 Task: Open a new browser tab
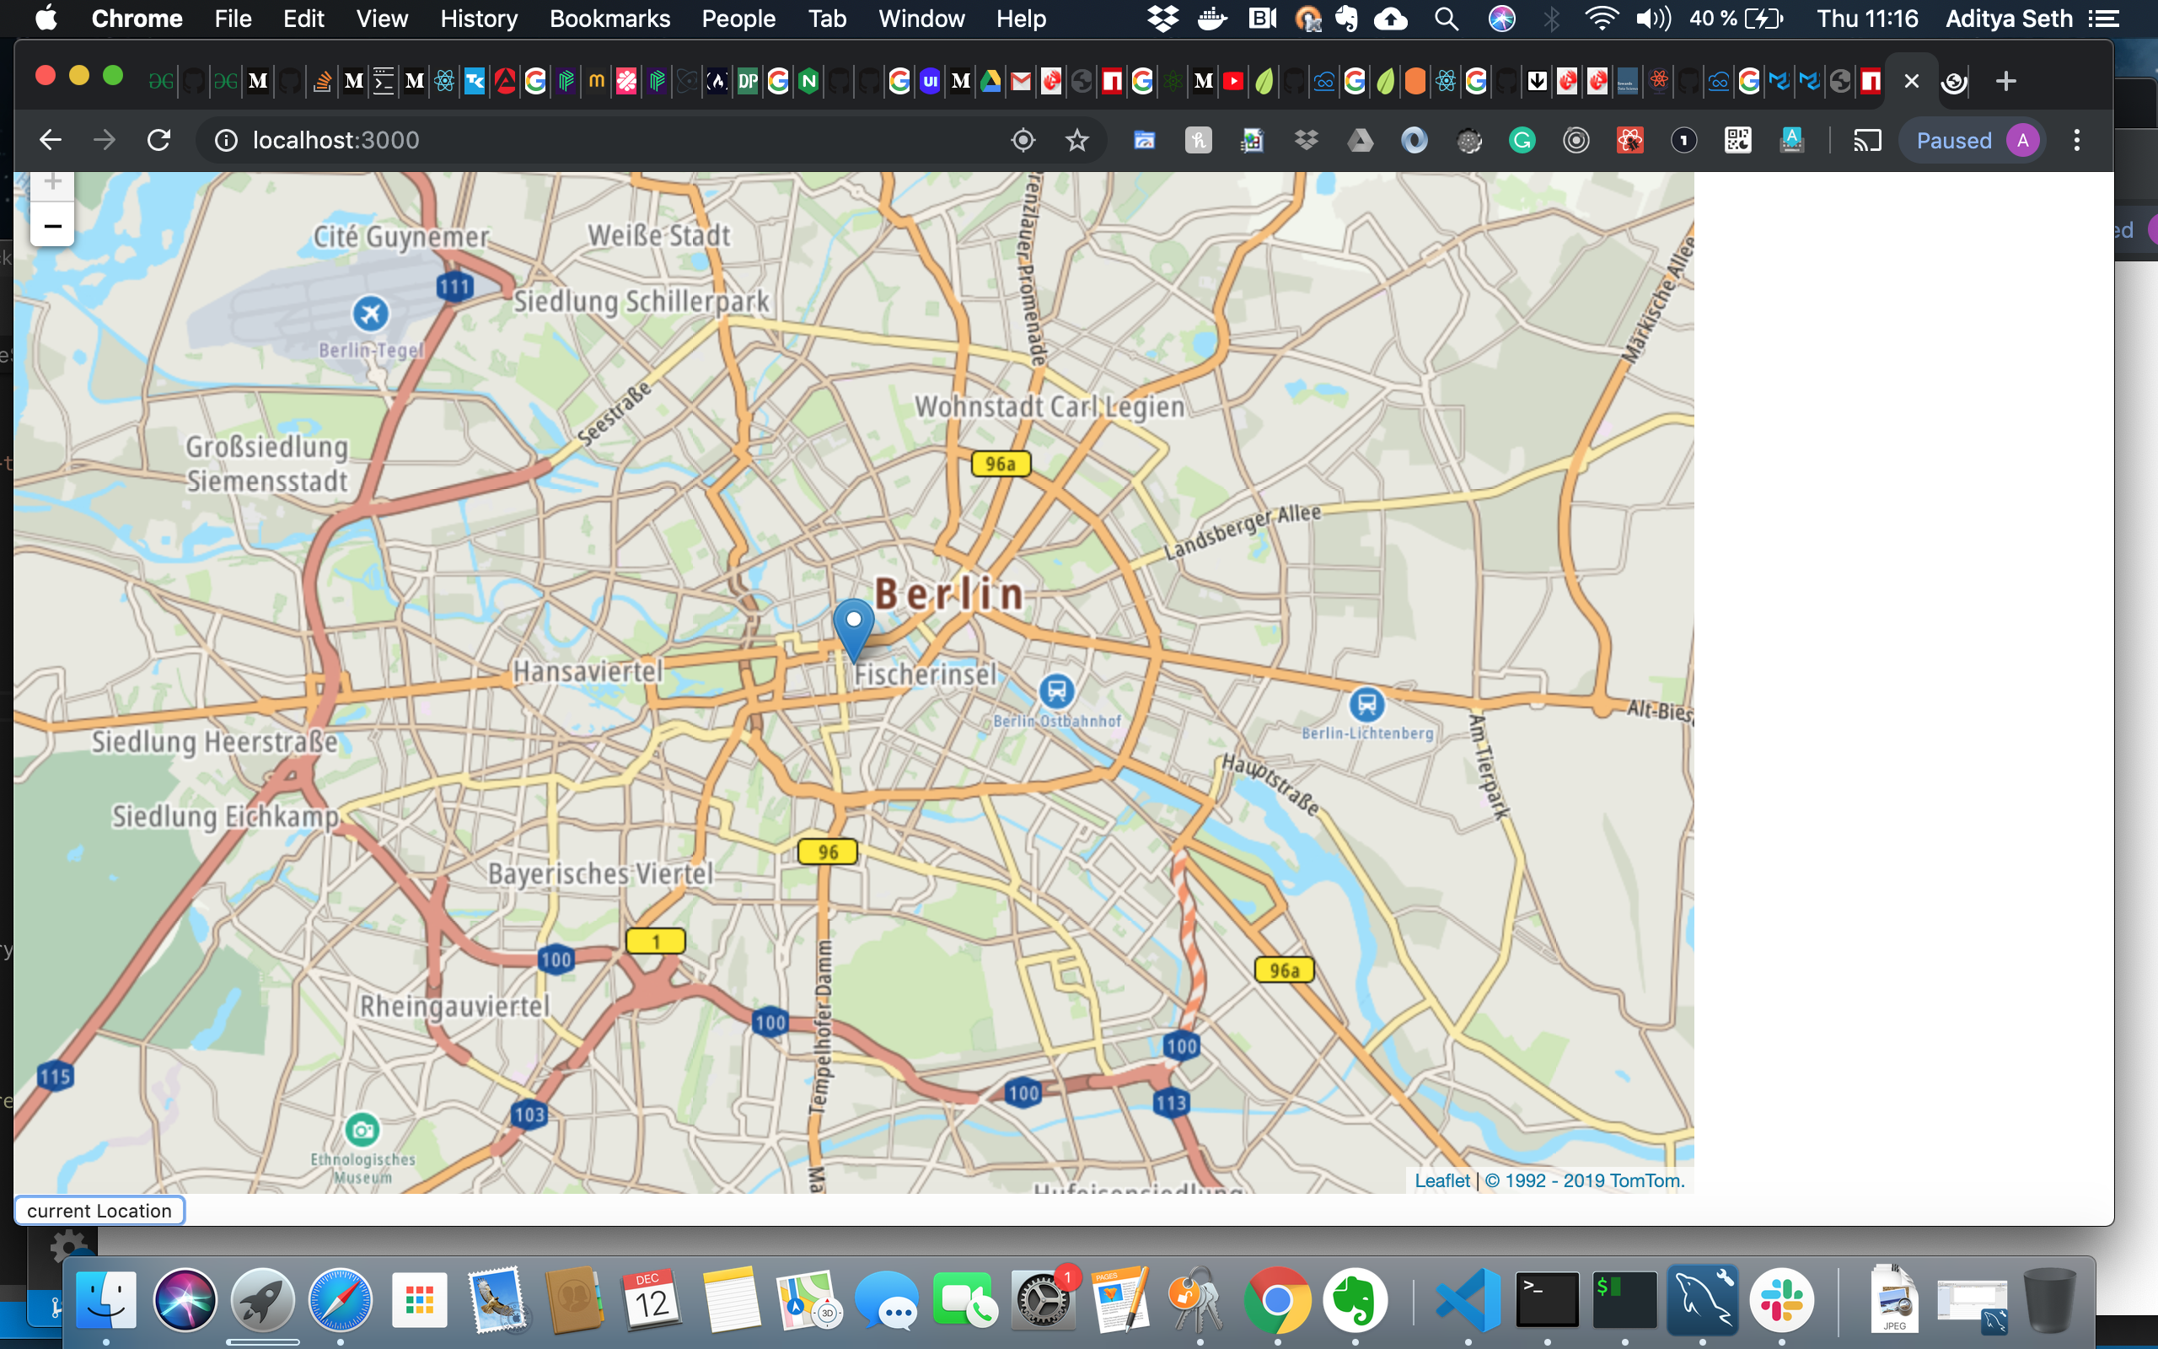click(2005, 81)
